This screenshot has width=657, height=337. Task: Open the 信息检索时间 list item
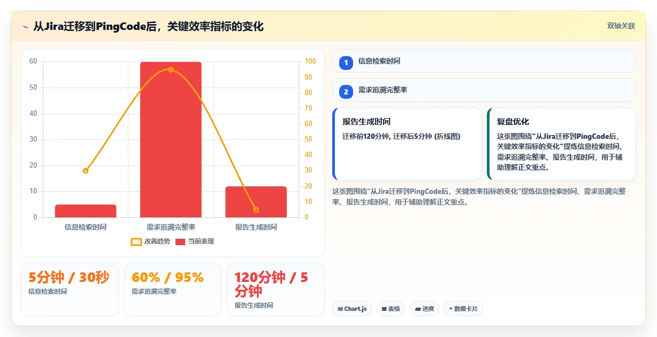(484, 61)
